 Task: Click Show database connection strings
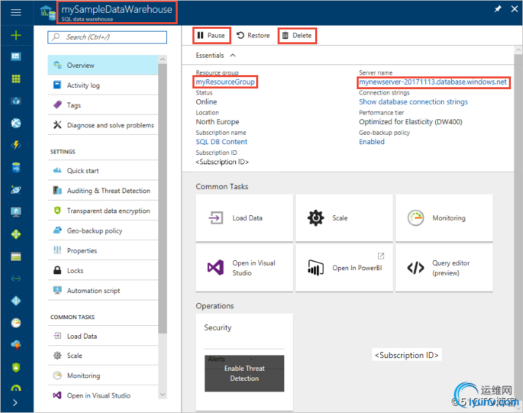(x=413, y=102)
